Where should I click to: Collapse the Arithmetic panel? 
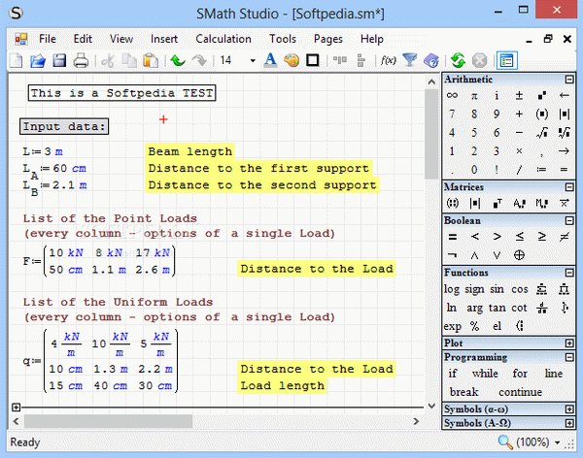pos(569,80)
